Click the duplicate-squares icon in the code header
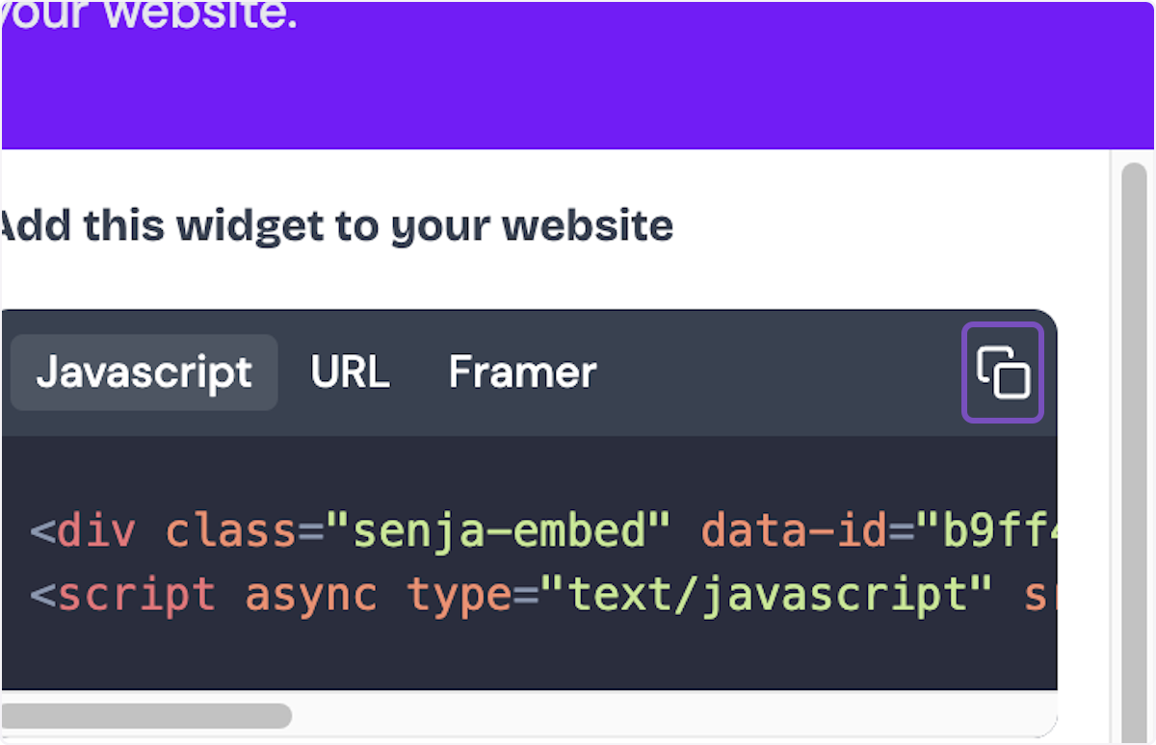This screenshot has width=1156, height=745. coord(1002,372)
